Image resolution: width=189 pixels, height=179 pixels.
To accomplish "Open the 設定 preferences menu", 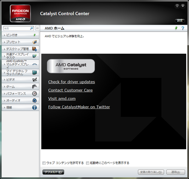I will [180, 20].
